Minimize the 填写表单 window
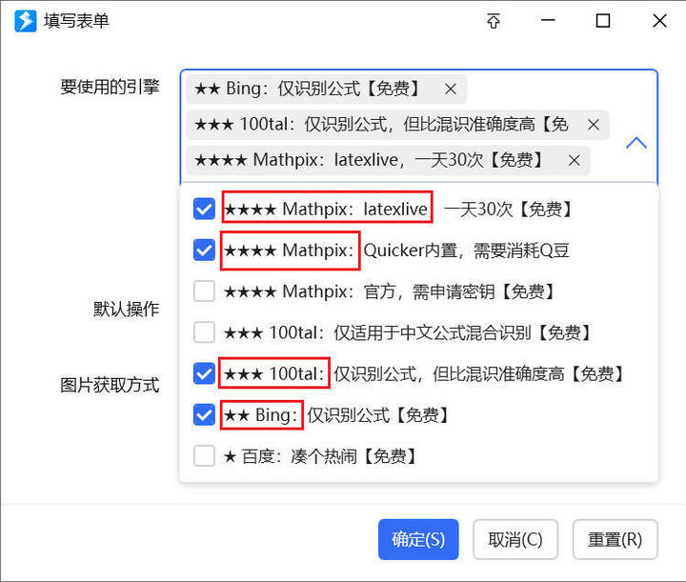This screenshot has height=582, width=686. coord(548,20)
